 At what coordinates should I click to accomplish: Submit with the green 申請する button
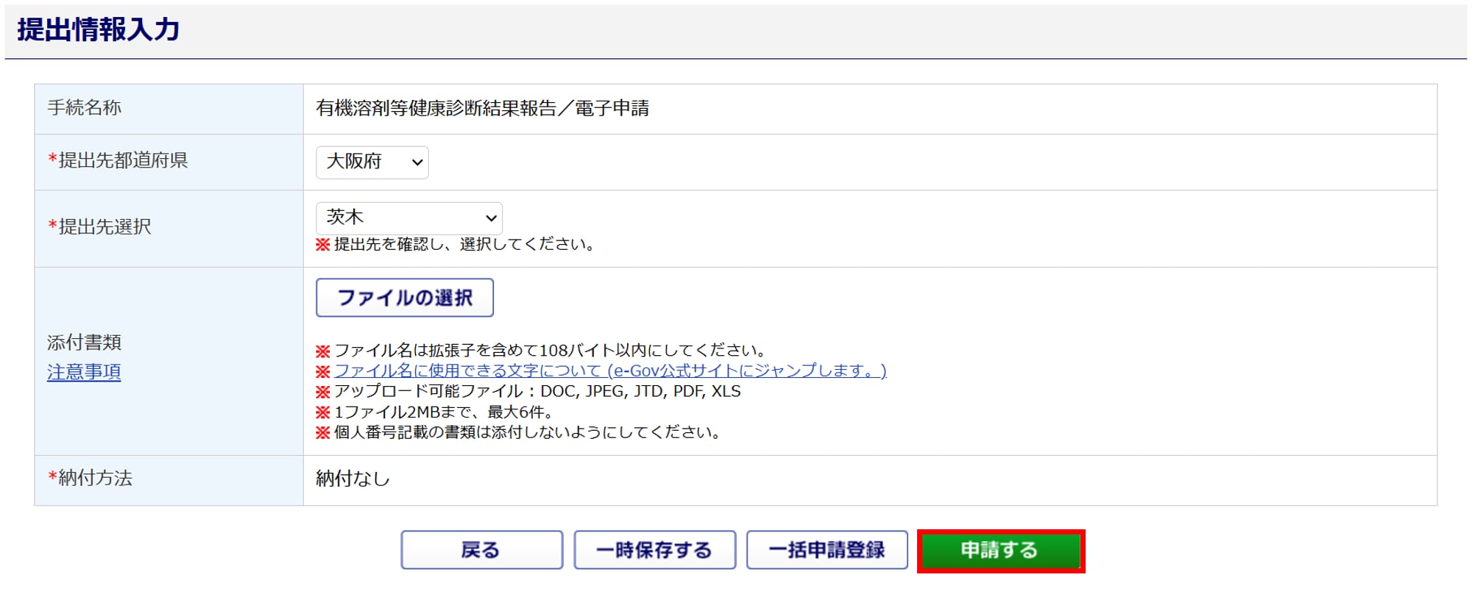1001,551
